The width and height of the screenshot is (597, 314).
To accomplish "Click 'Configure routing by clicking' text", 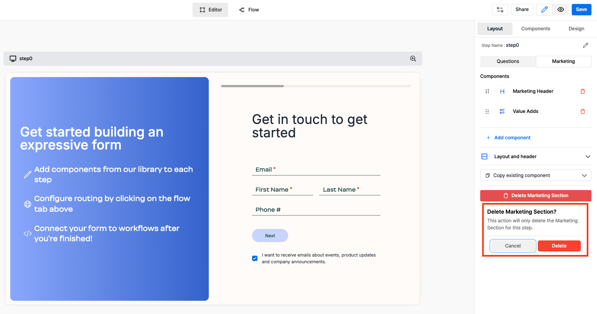I will click(112, 203).
